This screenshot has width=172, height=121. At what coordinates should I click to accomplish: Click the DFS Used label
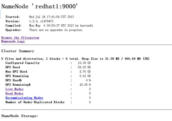tap(13, 67)
